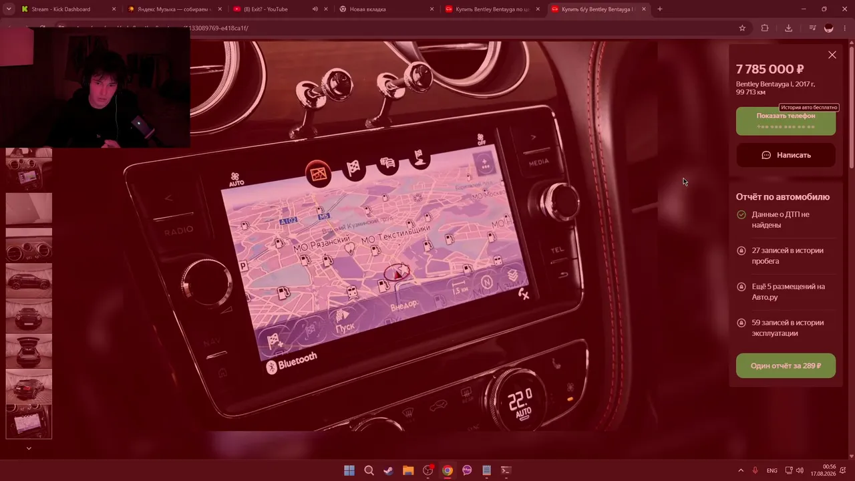Open '59 записей в истории эксплуатации' entry

[786, 328]
